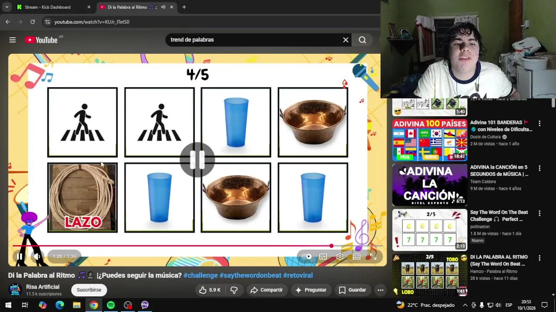Open player settings gear

tap(340, 257)
